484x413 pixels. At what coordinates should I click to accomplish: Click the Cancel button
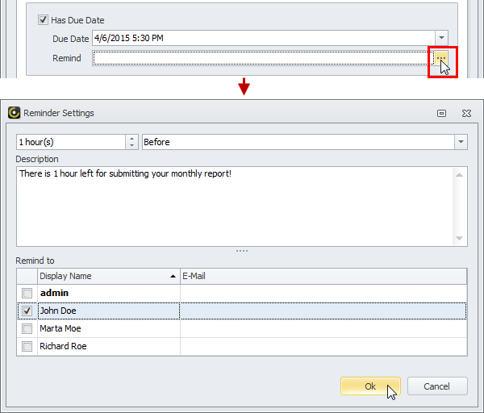437,386
